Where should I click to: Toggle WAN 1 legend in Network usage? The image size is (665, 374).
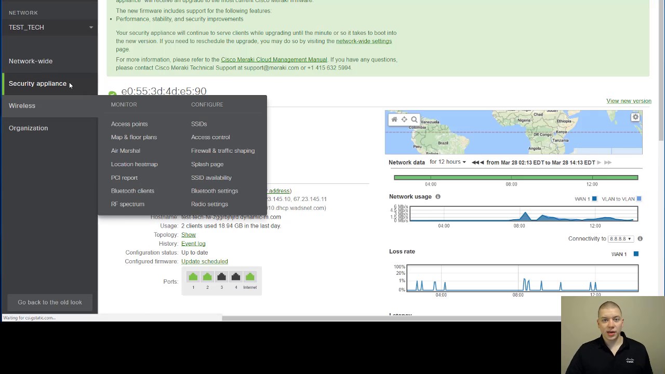(594, 199)
